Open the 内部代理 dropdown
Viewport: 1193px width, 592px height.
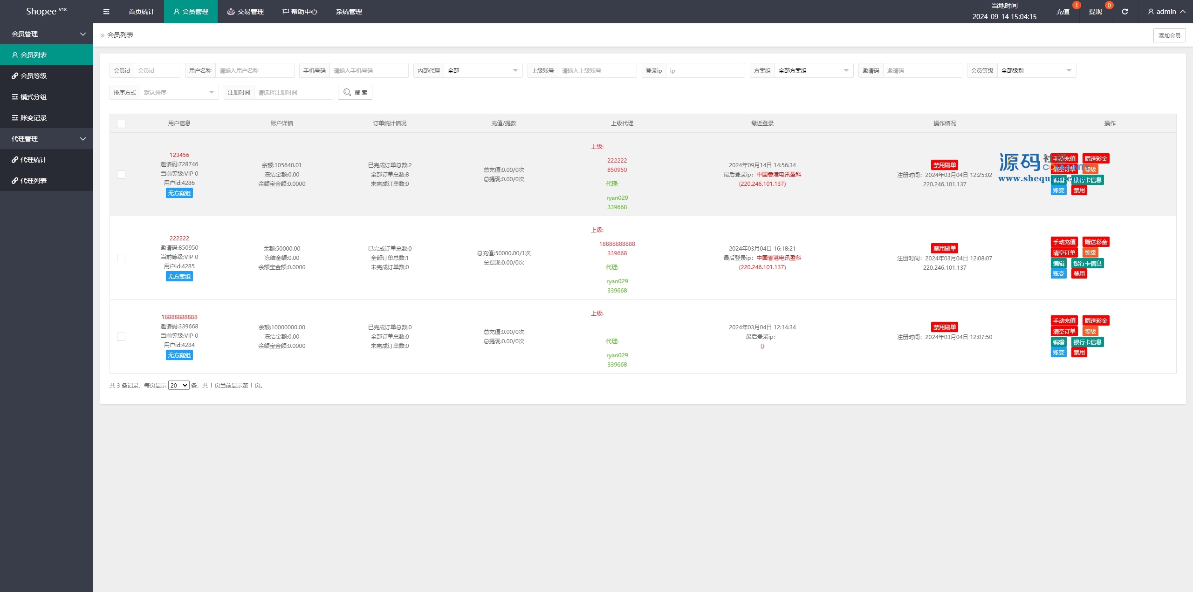[x=482, y=70]
